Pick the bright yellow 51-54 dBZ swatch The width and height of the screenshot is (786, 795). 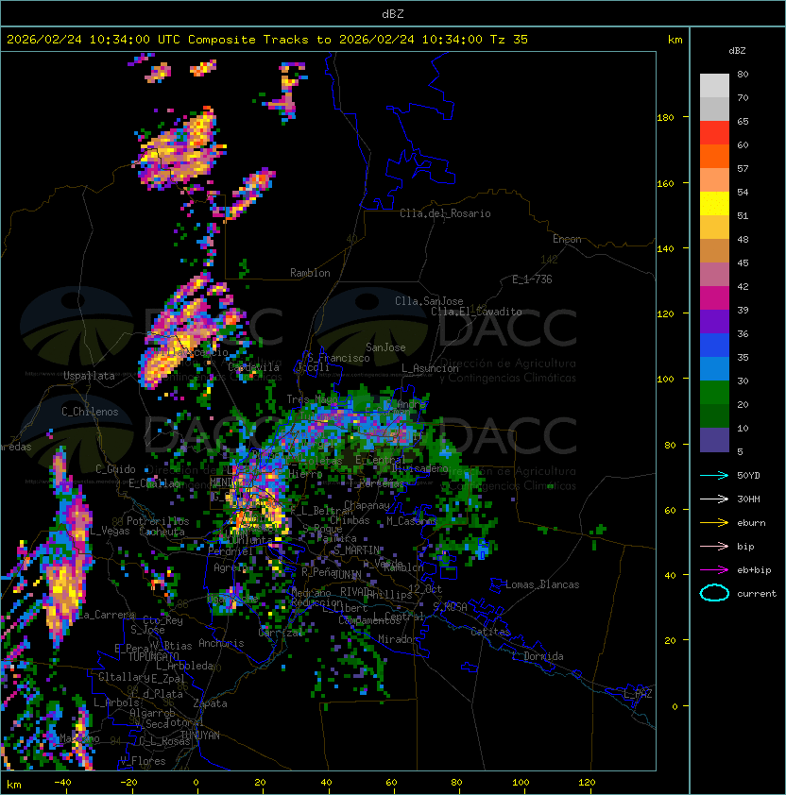point(714,204)
